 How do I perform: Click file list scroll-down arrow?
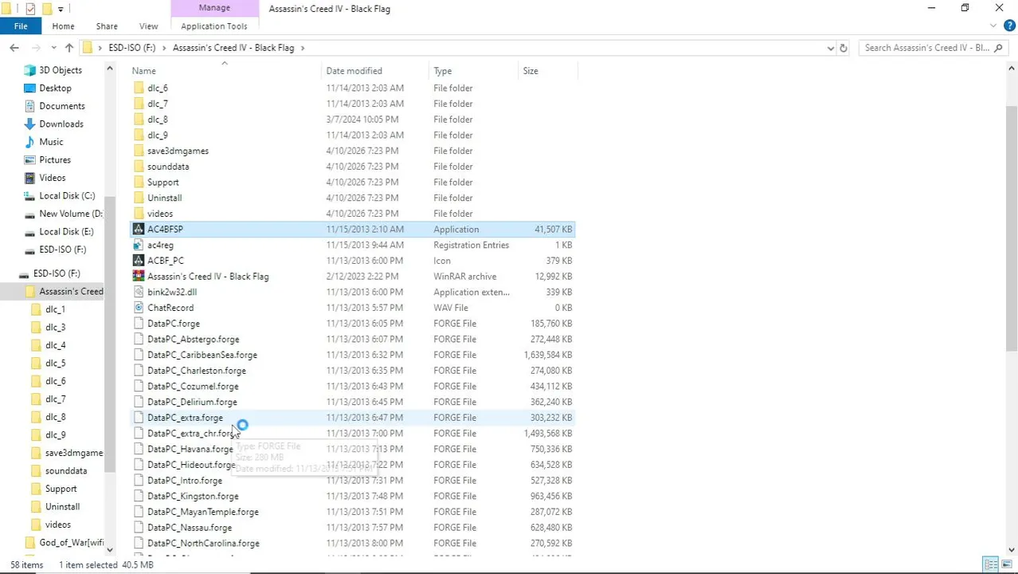tap(1012, 549)
